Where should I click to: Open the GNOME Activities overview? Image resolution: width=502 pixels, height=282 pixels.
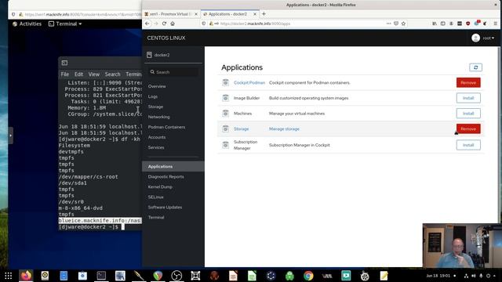(x=27, y=24)
